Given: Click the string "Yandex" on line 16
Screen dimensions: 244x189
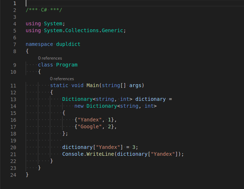Looking at the screenshot, I should click(x=90, y=120).
